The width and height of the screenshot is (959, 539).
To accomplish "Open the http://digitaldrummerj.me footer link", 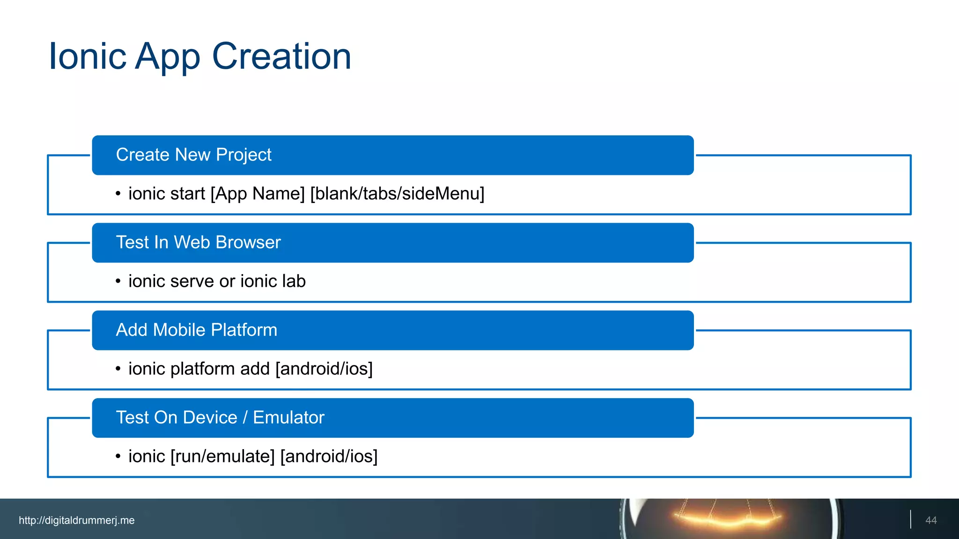I will tap(77, 520).
